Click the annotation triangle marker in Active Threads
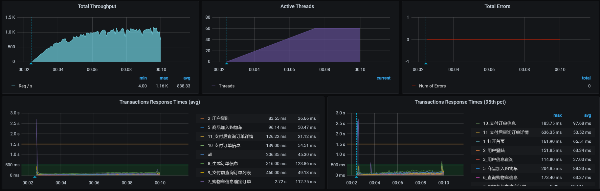Image resolution: width=600 pixels, height=191 pixels. pyautogui.click(x=227, y=63)
